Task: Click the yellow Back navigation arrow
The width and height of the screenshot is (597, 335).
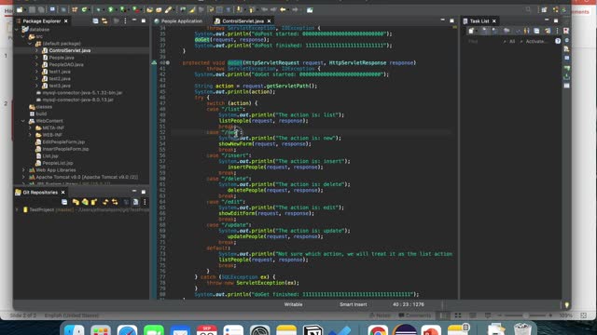Action: pos(283,9)
